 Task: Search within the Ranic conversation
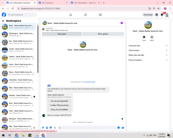point(152,37)
